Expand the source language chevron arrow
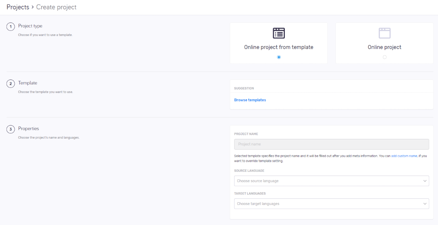Image resolution: width=438 pixels, height=225 pixels. pyautogui.click(x=425, y=181)
